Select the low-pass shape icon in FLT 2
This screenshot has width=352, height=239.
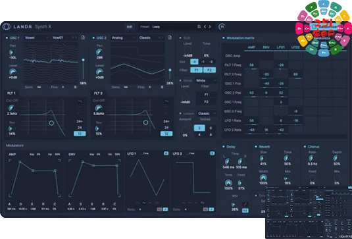pyautogui.click(x=166, y=102)
